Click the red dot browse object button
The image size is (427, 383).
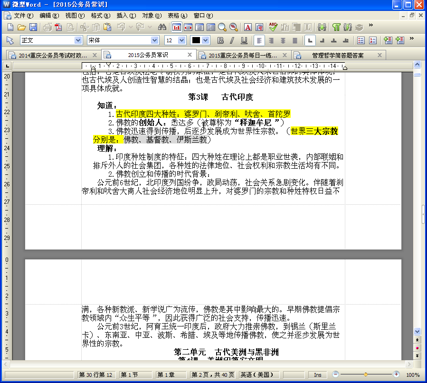point(417,348)
